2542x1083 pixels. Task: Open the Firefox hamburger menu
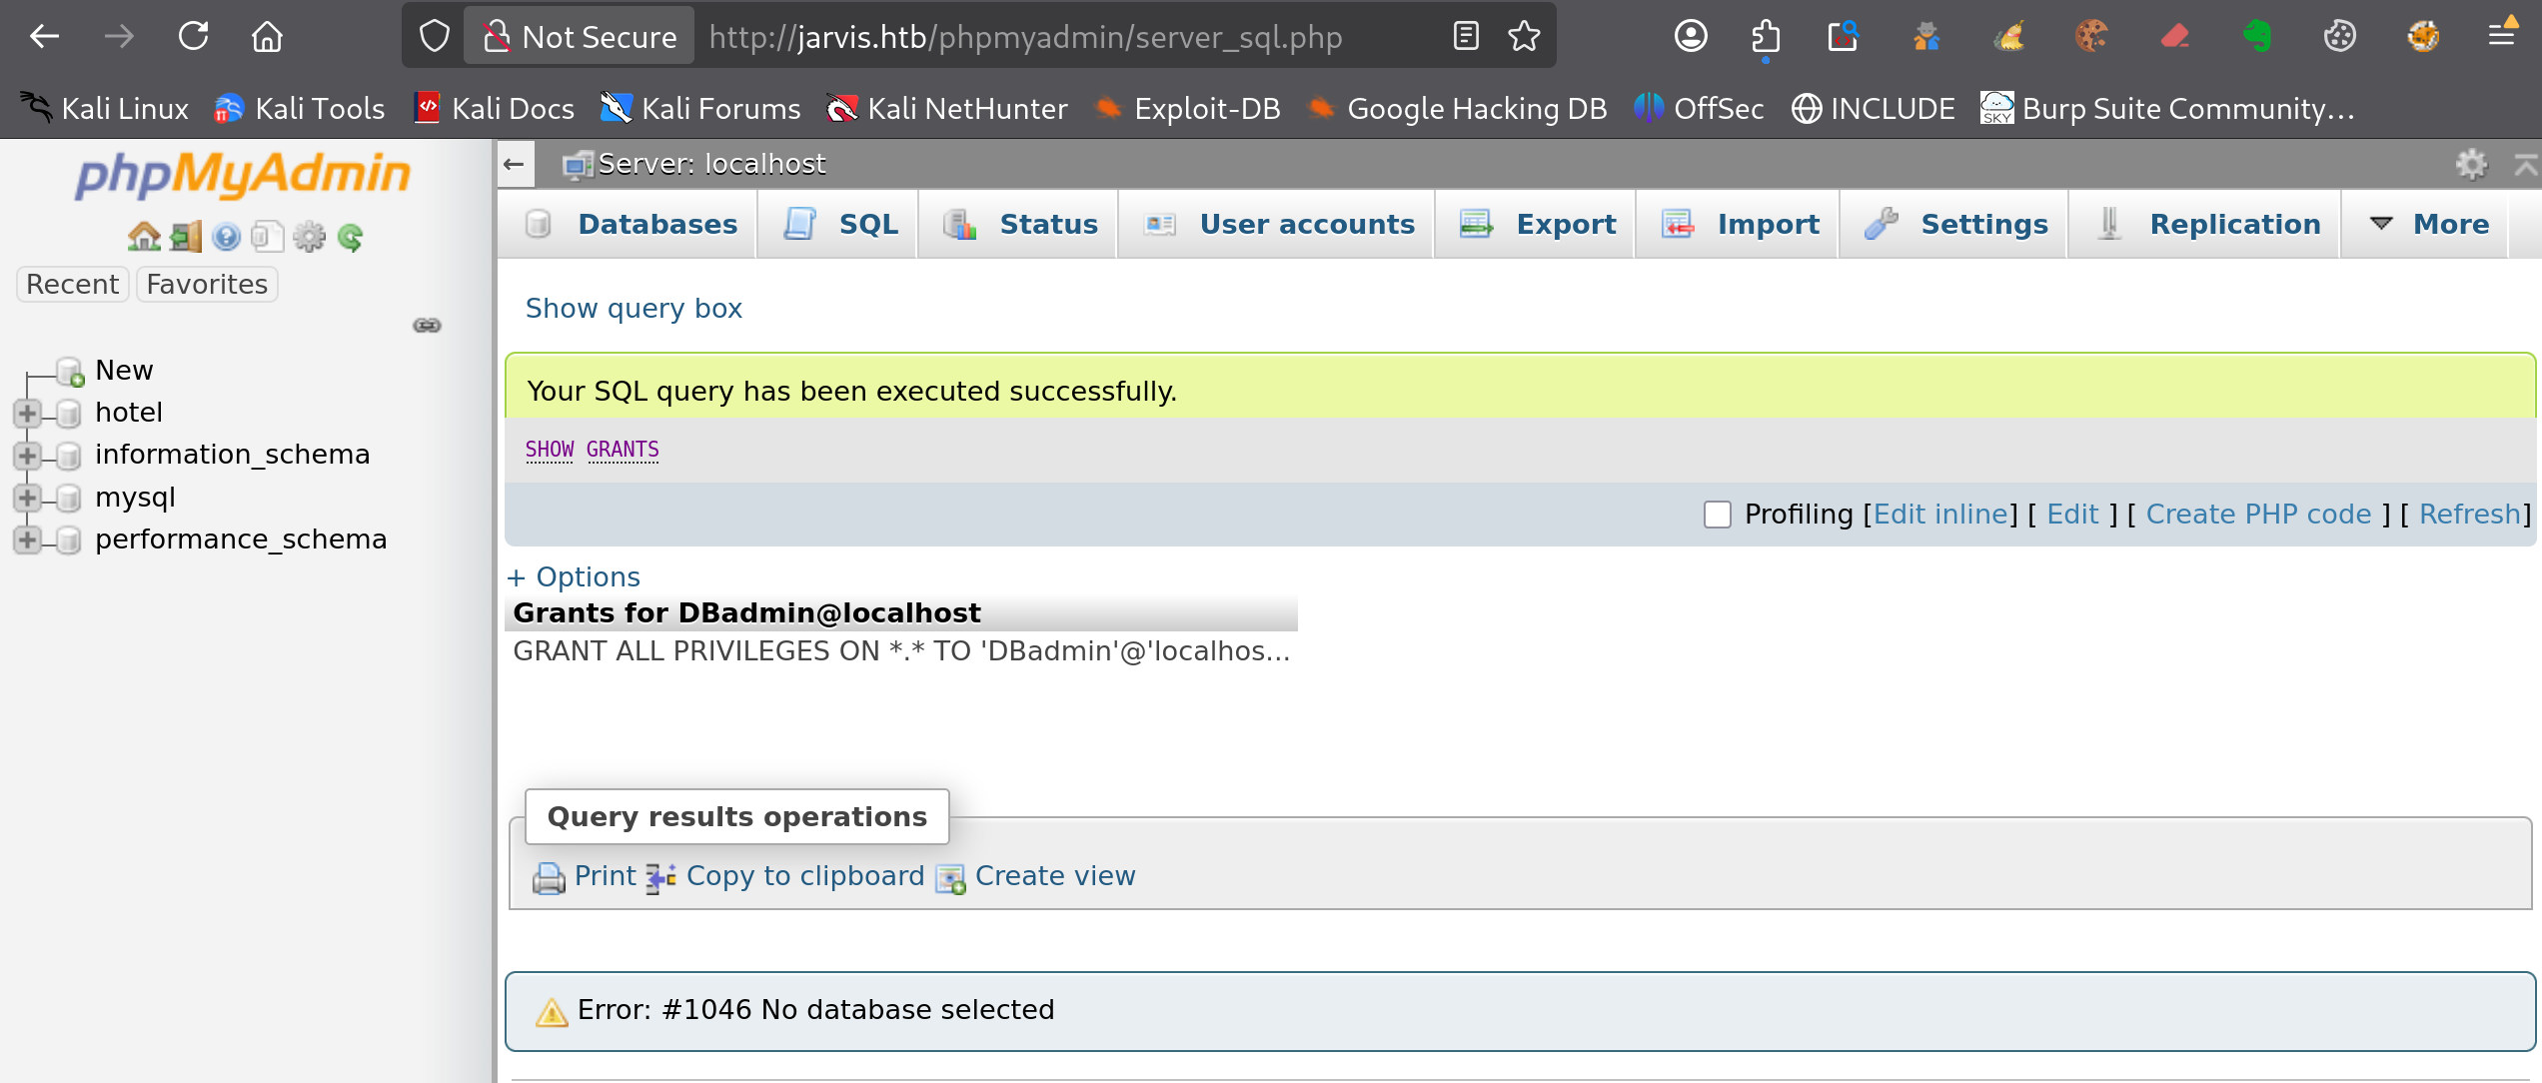pos(2503,37)
